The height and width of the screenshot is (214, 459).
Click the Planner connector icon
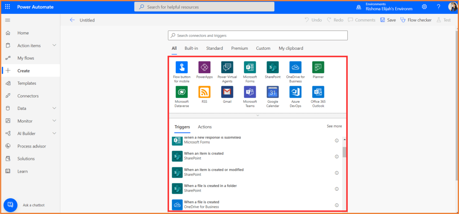(318, 67)
